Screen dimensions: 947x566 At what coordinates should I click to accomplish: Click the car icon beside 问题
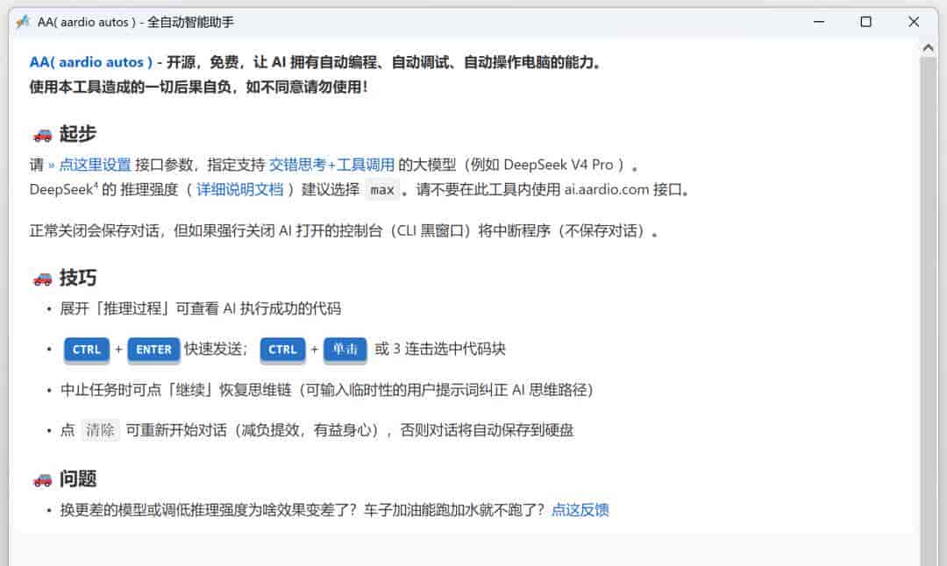coord(42,480)
